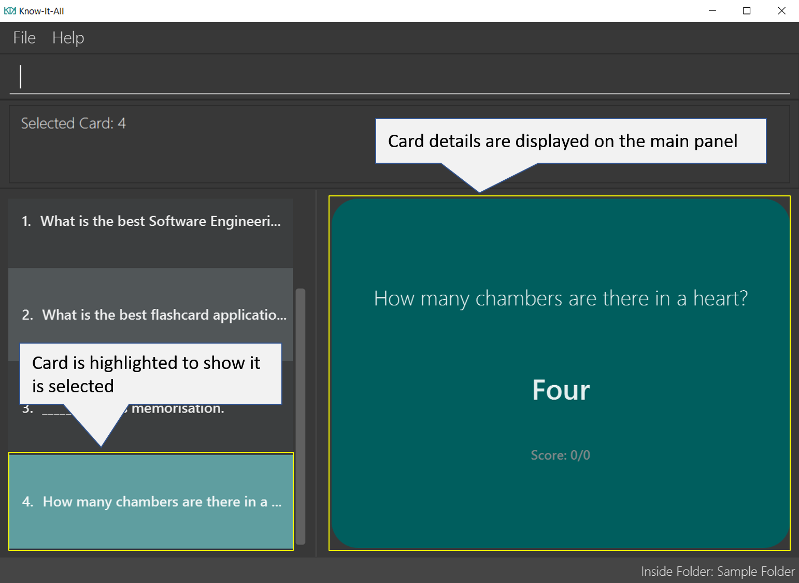This screenshot has width=799, height=583.
Task: Click the card list vertical scrollbar
Action: [x=300, y=416]
